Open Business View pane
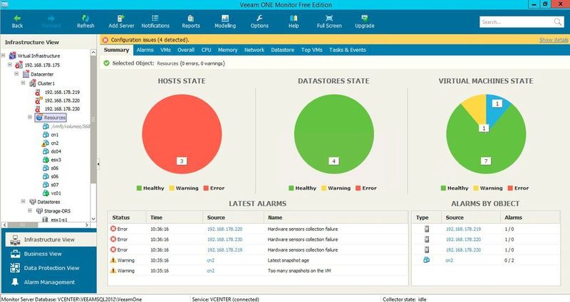The image size is (570, 302). (51, 254)
